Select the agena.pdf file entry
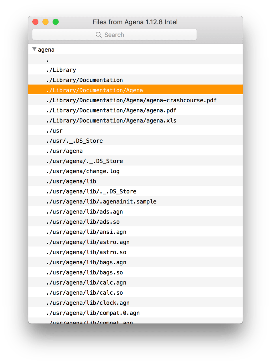This screenshot has width=271, height=364. tap(115, 110)
